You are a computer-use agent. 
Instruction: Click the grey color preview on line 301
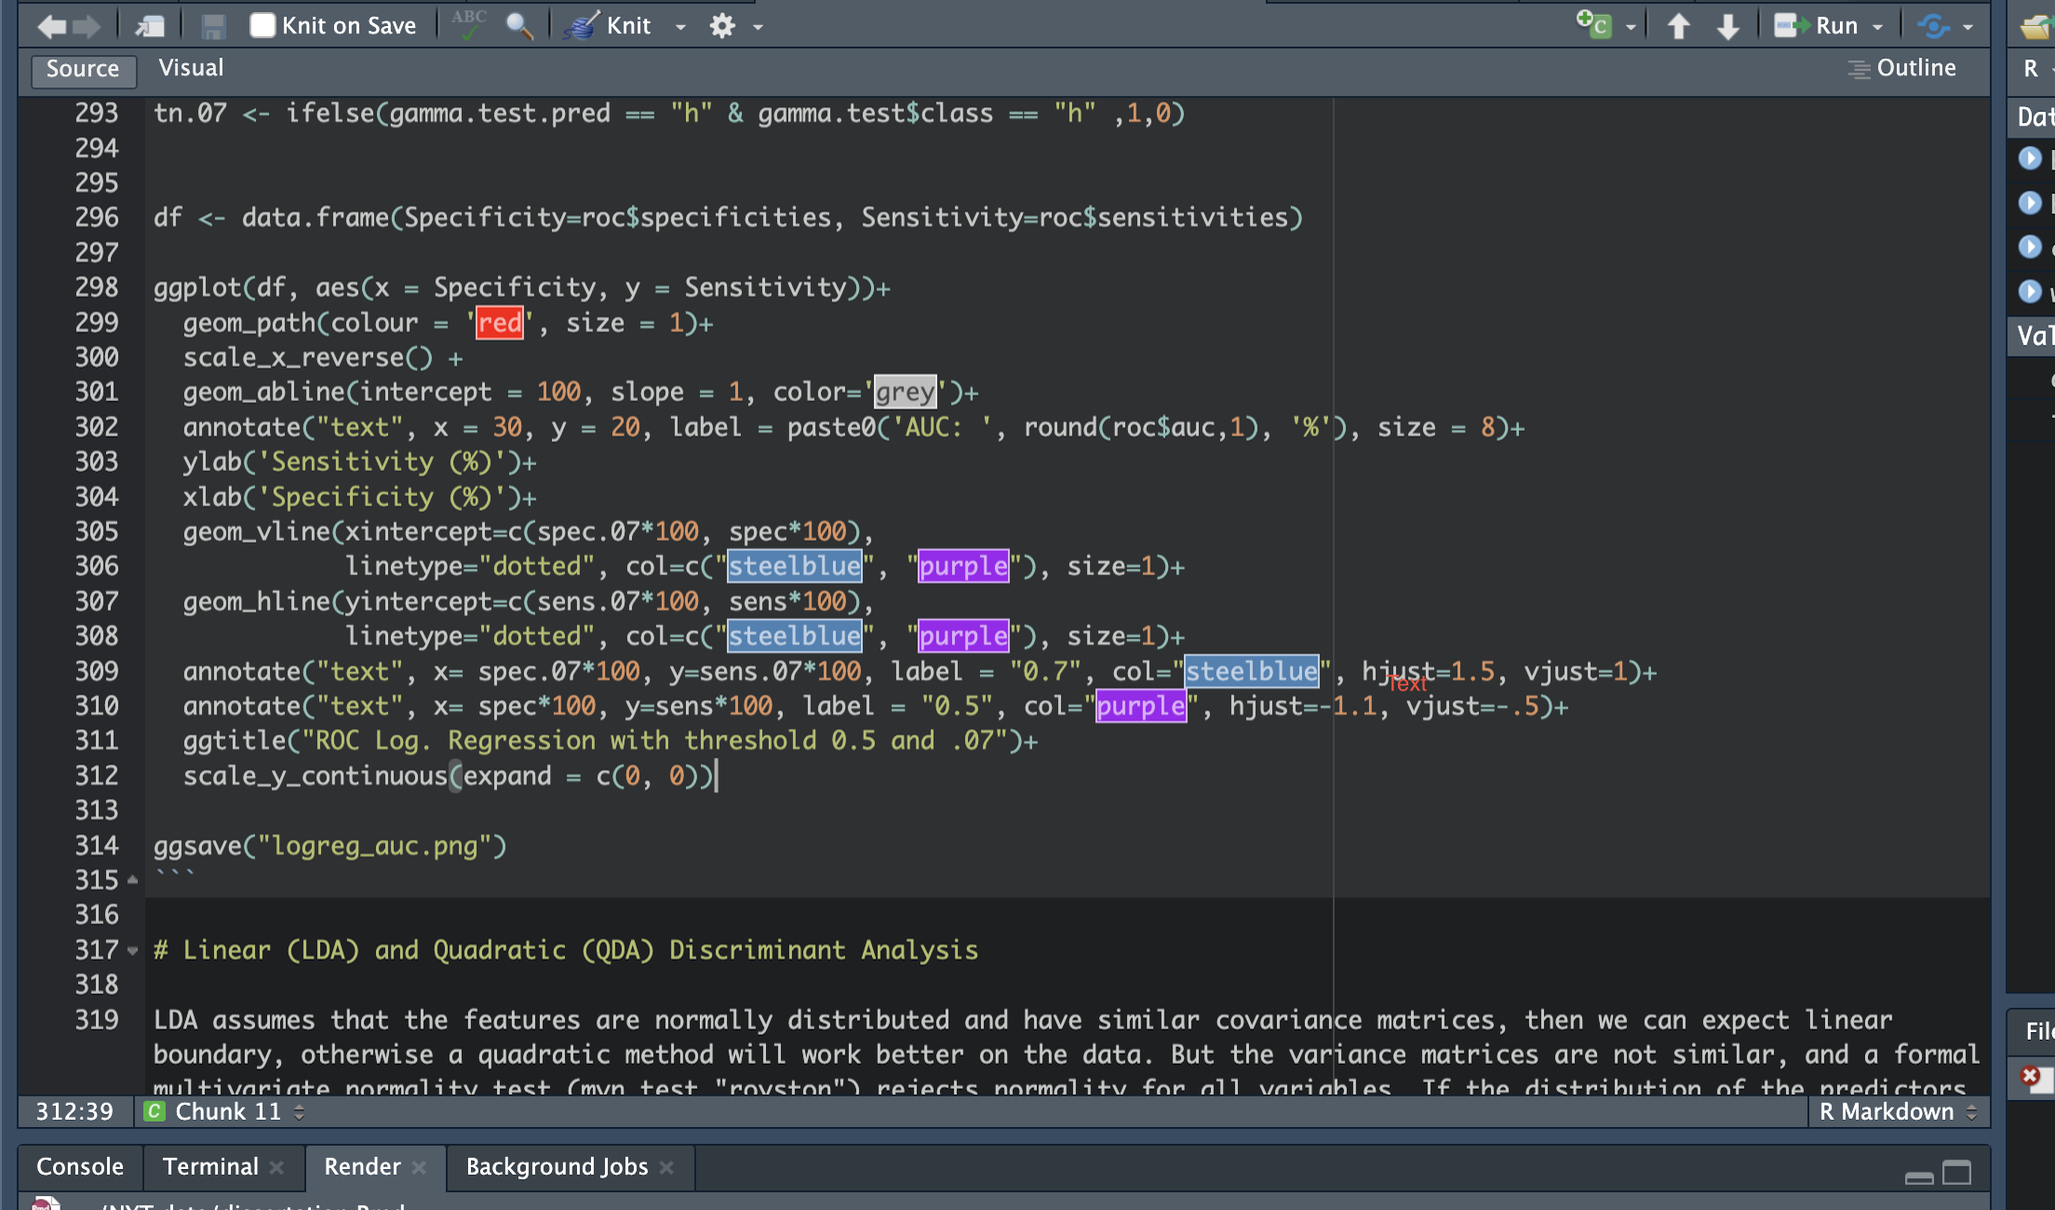point(905,392)
